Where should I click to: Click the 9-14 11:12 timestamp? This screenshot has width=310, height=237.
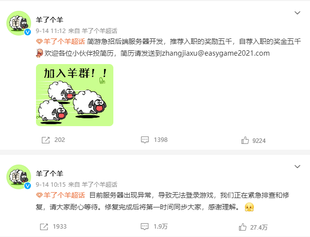(51, 31)
